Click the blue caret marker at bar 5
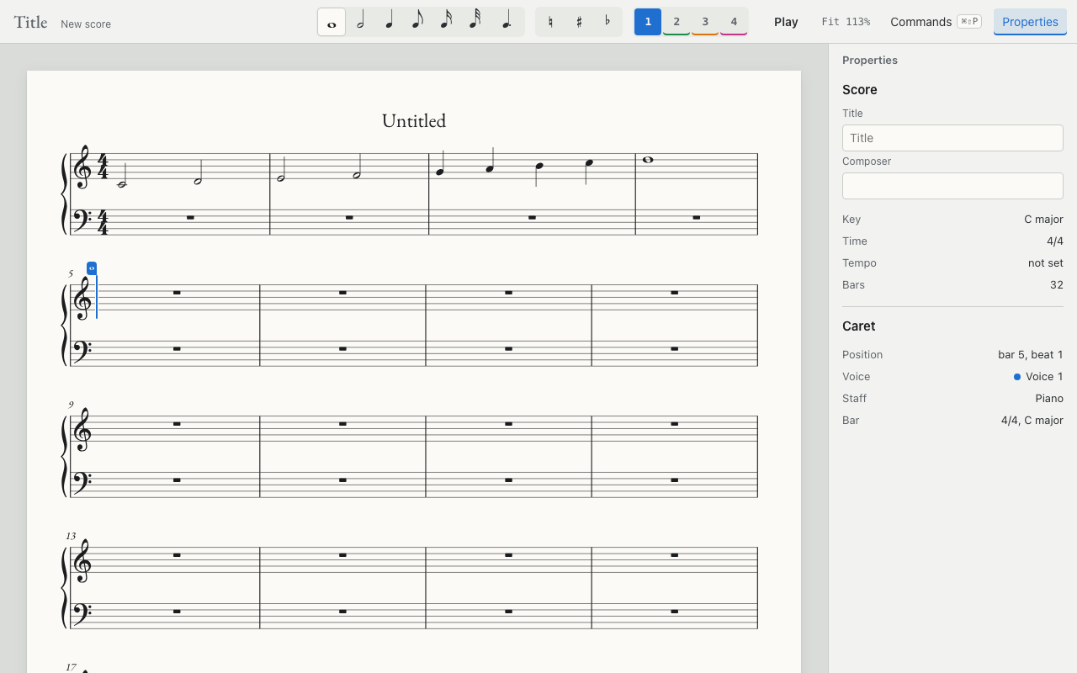This screenshot has width=1077, height=673. (92, 268)
